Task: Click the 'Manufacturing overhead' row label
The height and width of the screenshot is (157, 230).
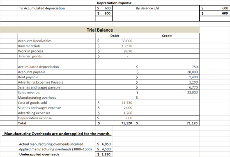Action: [x=37, y=98]
